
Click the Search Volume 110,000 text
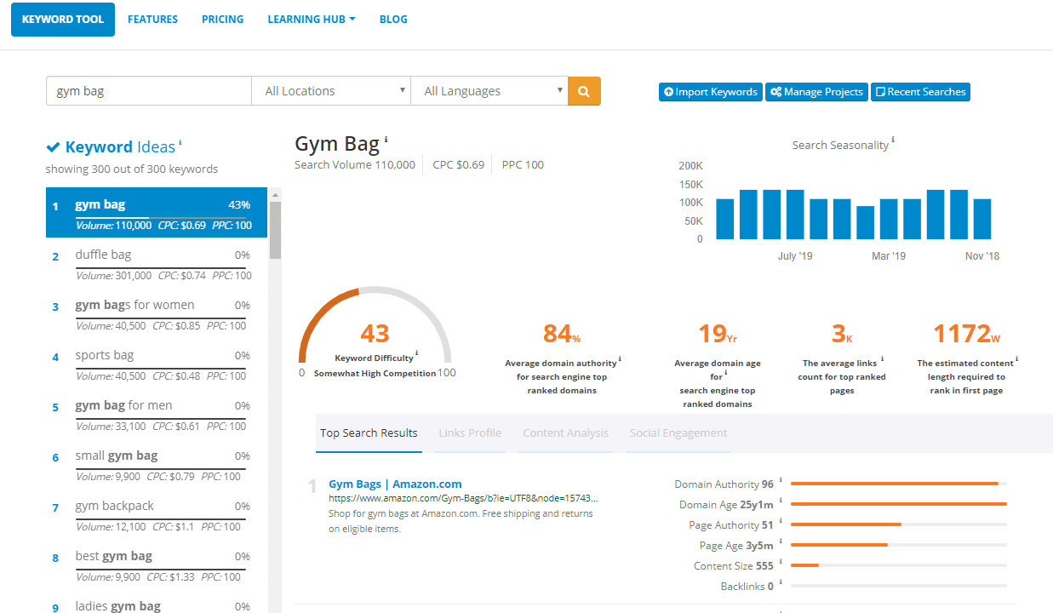(x=355, y=164)
